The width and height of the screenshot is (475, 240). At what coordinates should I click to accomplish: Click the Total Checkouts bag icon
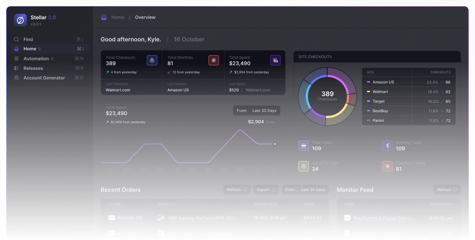click(152, 60)
